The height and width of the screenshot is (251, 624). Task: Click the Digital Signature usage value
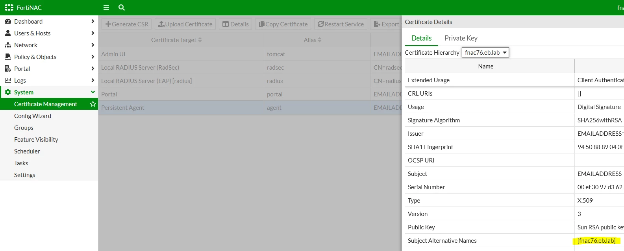pyautogui.click(x=599, y=107)
